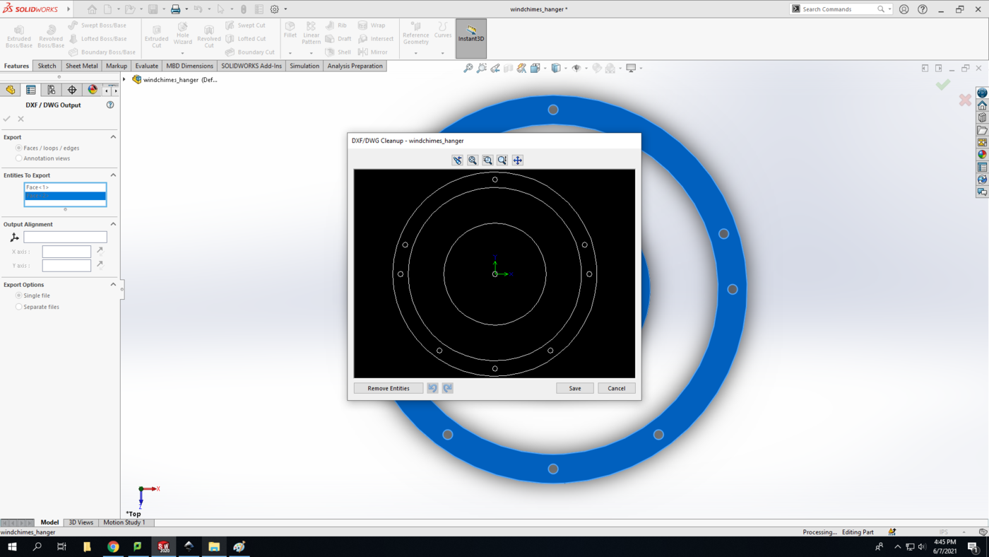Open the PropertyManager tab icon
989x557 pixels.
click(x=31, y=90)
